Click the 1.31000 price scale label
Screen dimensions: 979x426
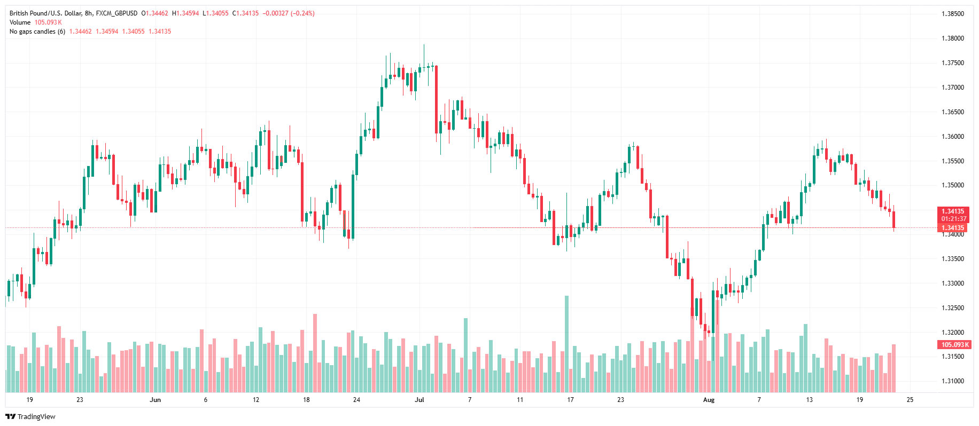click(952, 381)
